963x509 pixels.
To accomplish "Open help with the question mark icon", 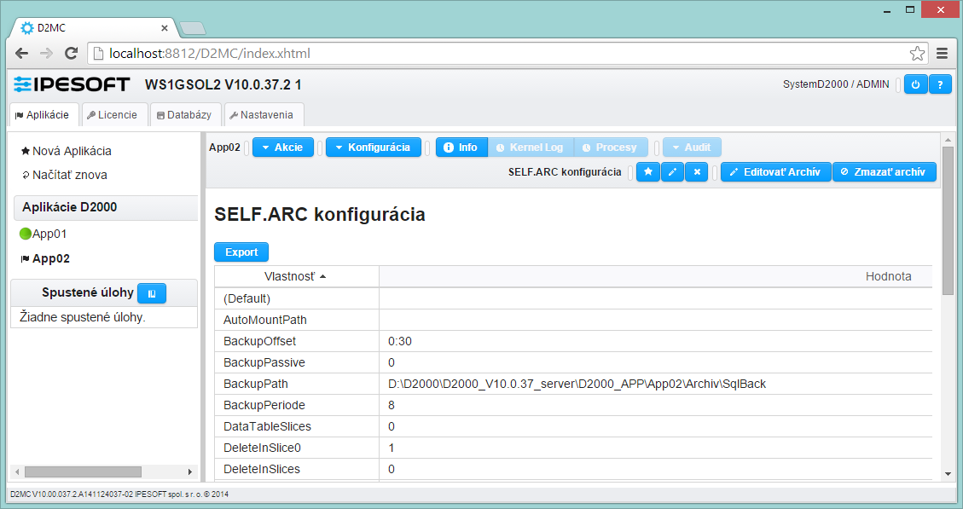I will [940, 84].
